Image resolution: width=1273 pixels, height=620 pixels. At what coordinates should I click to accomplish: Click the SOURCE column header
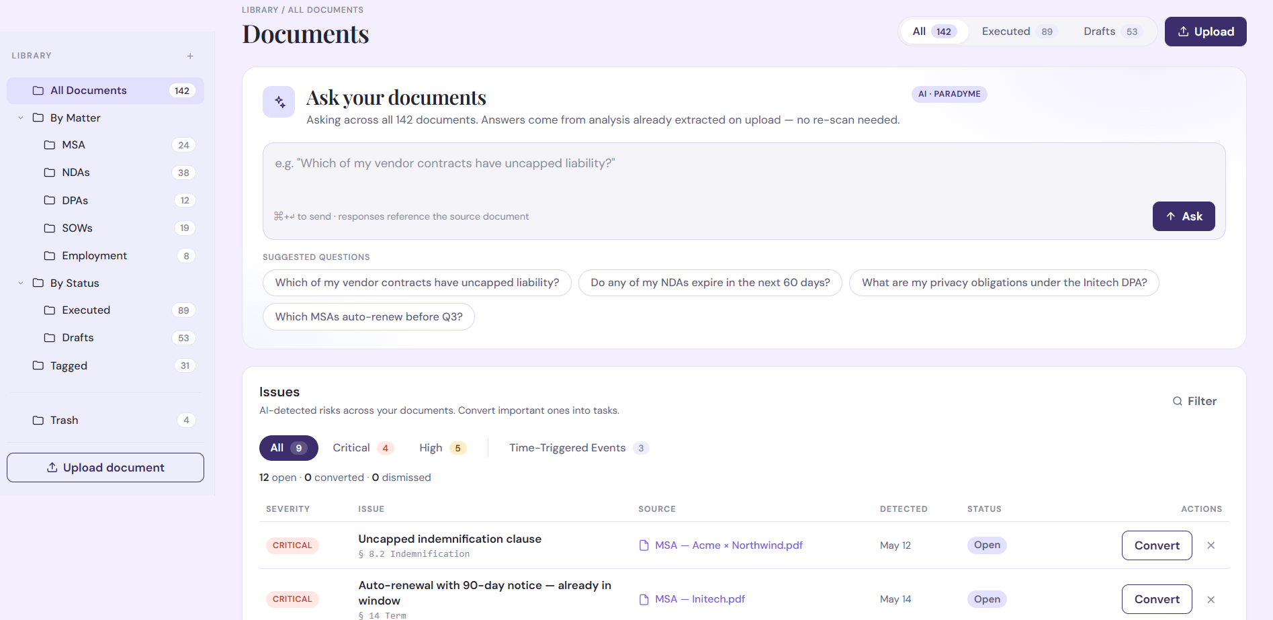(x=657, y=509)
